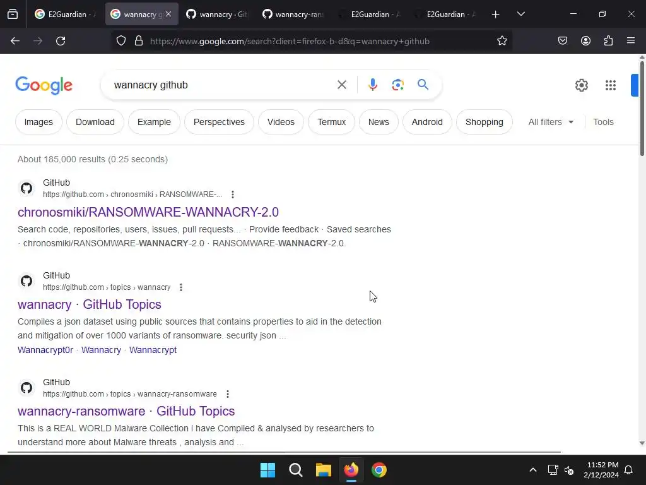Clear the Google search box
Screen dimensions: 646x485
point(341,85)
